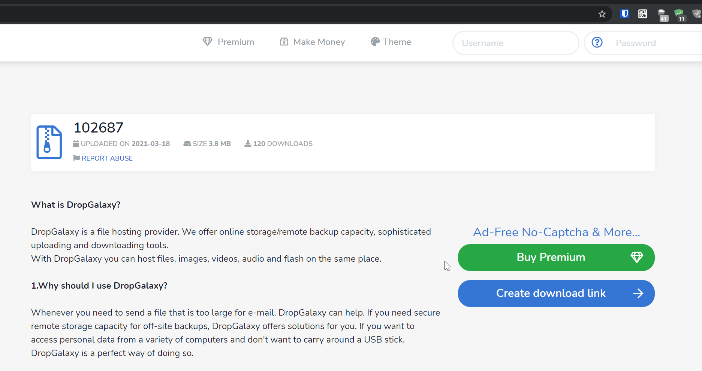Click the blue zip file icon
Screen dimensions: 702x371
(49, 142)
